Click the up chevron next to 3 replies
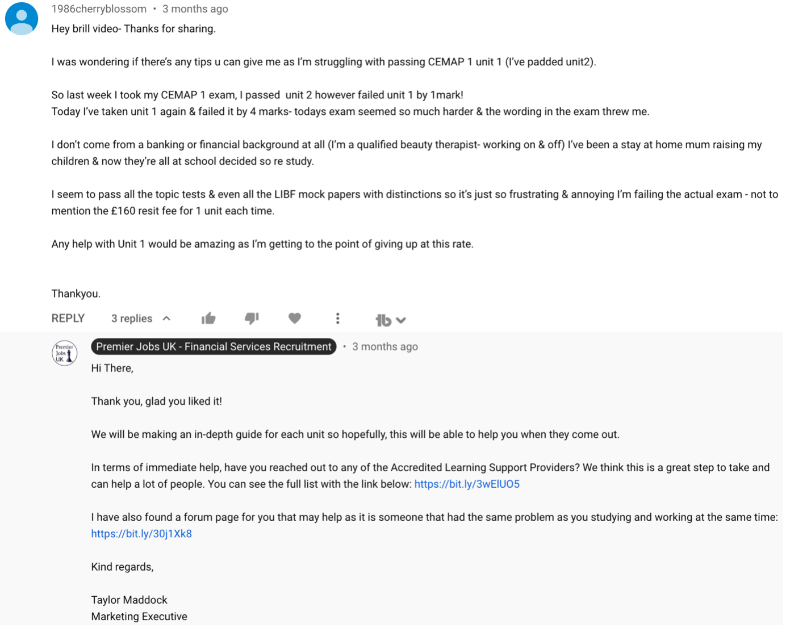The image size is (786, 628). pos(166,319)
